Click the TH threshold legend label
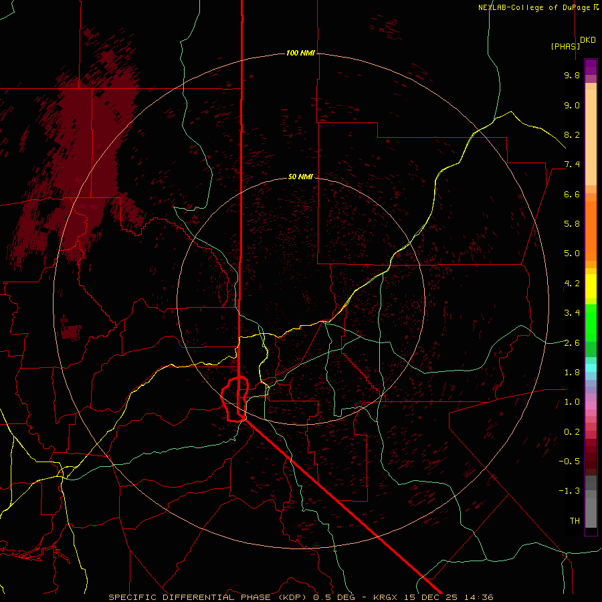 tap(575, 521)
